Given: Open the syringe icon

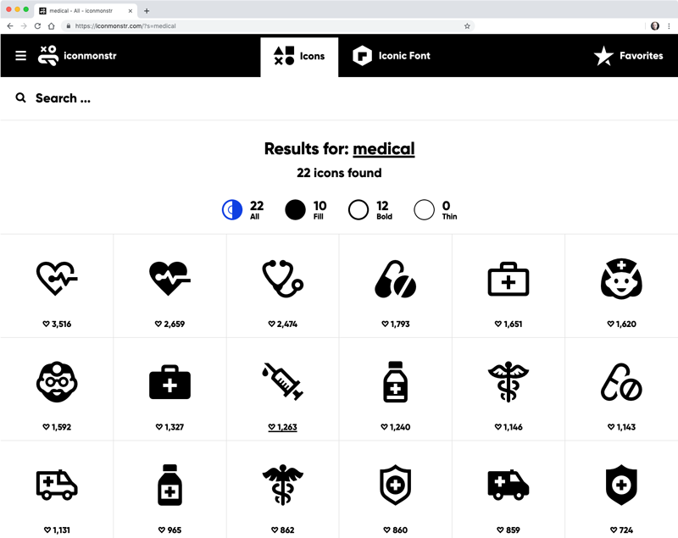Looking at the screenshot, I should pyautogui.click(x=283, y=381).
